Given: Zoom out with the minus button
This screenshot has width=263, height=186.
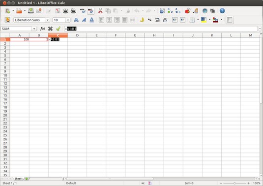Looking at the screenshot, I should (x=221, y=184).
